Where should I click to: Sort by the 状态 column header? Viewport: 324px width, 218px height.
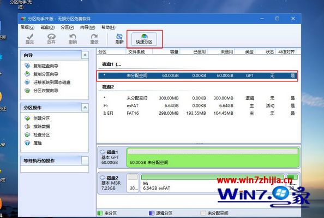point(266,52)
